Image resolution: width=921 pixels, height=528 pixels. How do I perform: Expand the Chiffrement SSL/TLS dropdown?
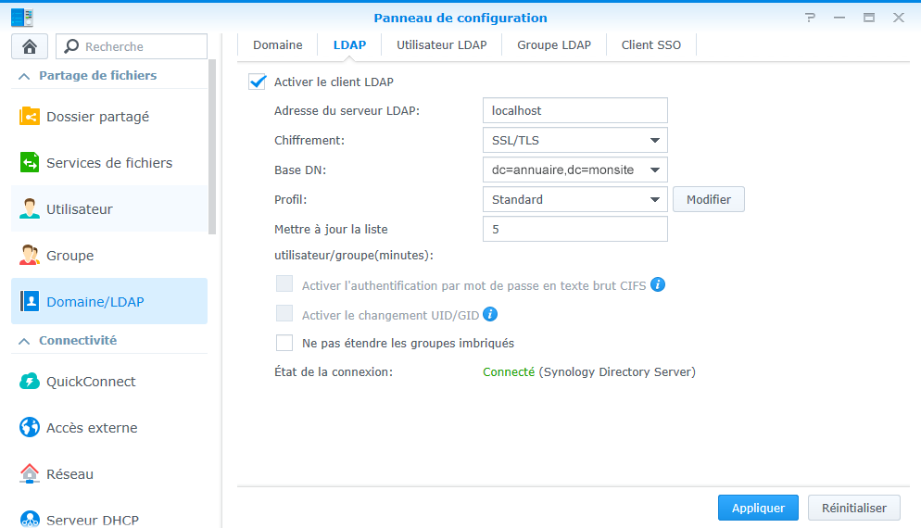575,141
